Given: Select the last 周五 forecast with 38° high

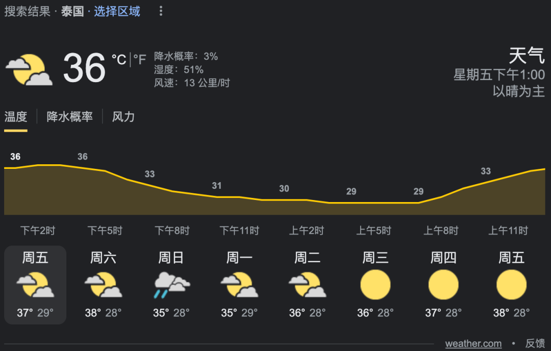Looking at the screenshot, I should [511, 285].
